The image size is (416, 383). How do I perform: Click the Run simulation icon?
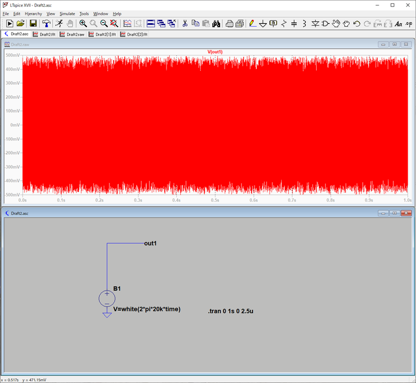tap(9, 23)
